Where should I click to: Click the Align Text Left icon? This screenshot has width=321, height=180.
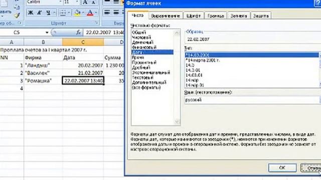tap(107, 12)
